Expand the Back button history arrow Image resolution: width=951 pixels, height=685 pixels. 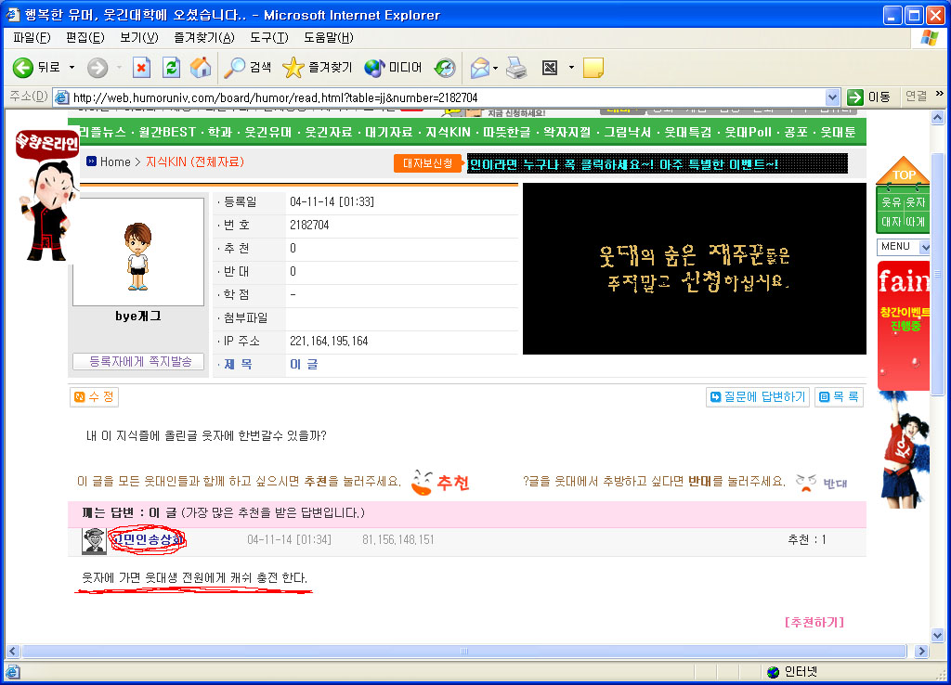(72, 68)
